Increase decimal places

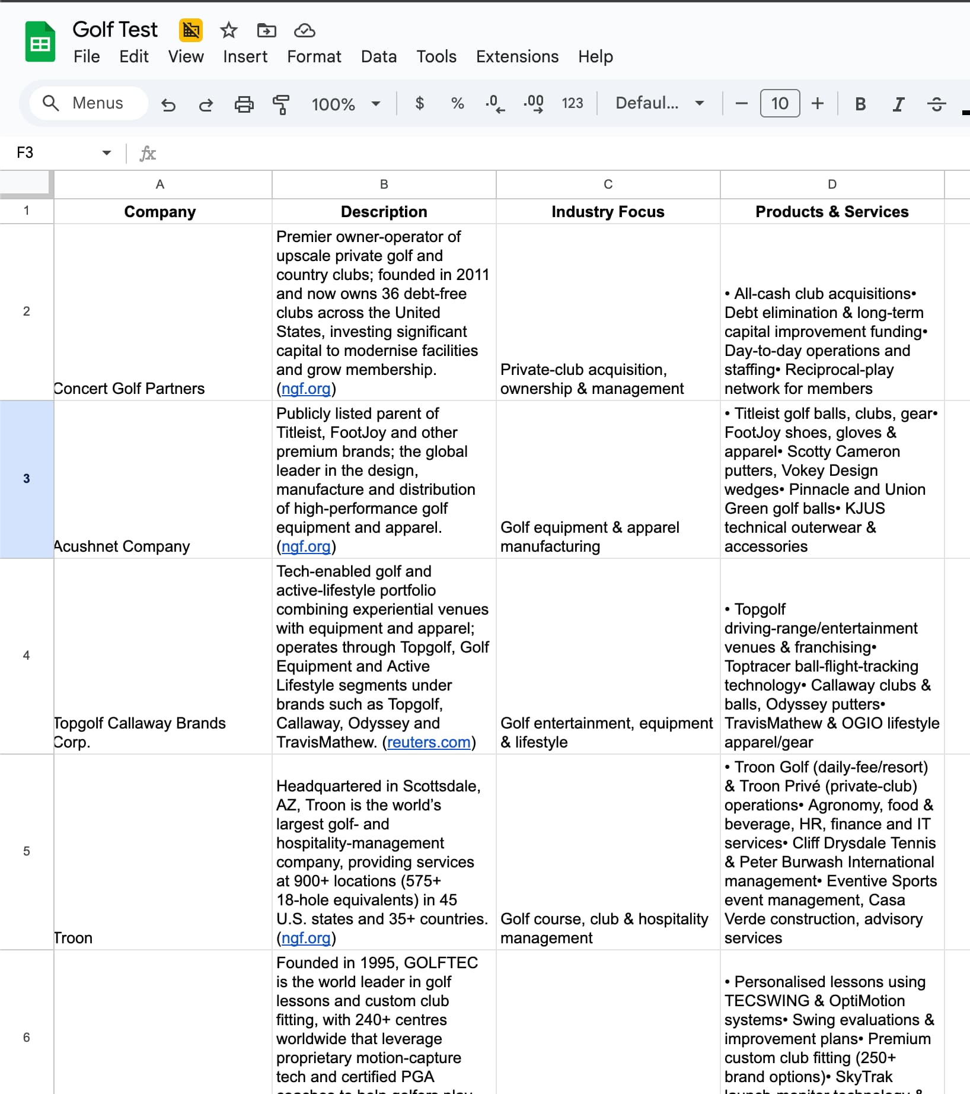coord(534,104)
